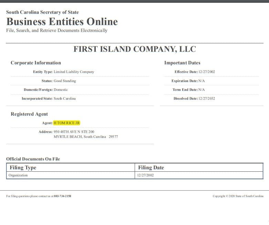Click the Important Dates section heading
Image resolution: width=269 pixels, height=225 pixels.
(x=182, y=63)
